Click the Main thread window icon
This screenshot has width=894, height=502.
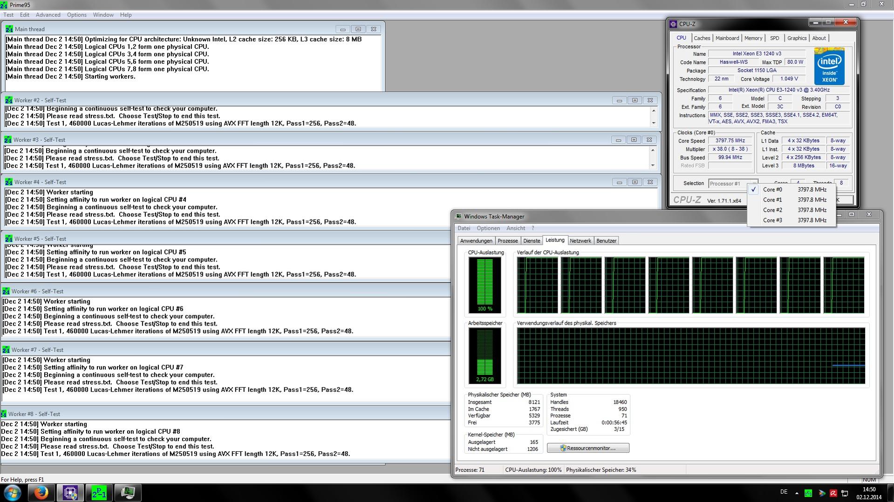[9, 29]
